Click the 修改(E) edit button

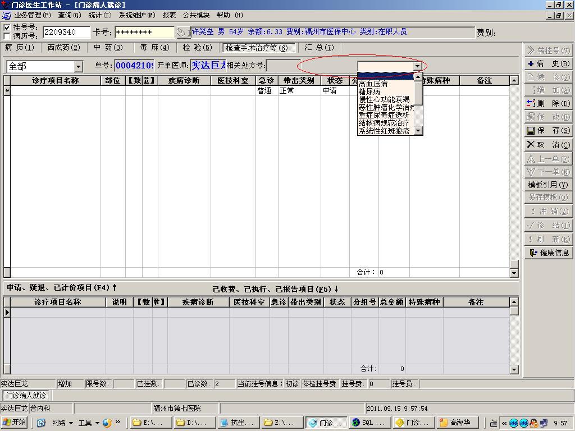(x=548, y=117)
